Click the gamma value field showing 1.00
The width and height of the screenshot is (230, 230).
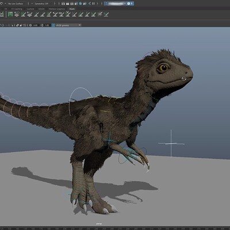(x=47, y=25)
